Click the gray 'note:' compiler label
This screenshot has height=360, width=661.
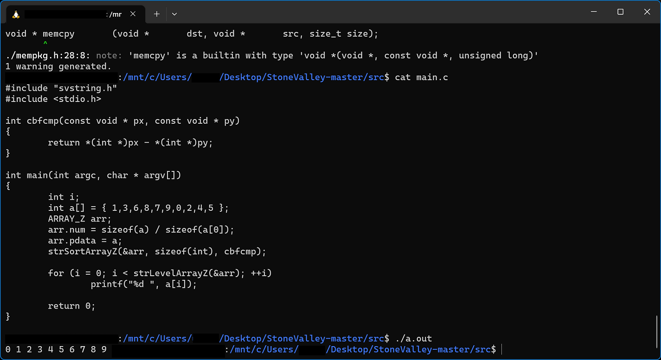[x=109, y=56]
